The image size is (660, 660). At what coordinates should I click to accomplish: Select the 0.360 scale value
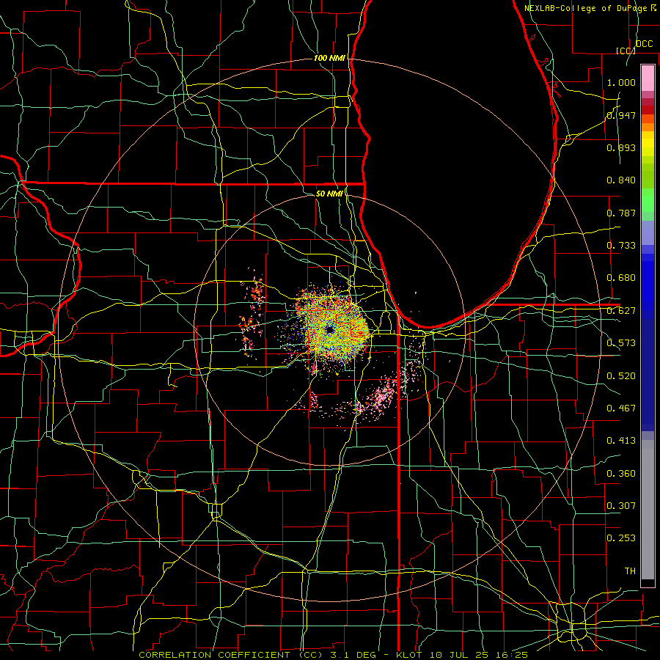click(x=621, y=474)
